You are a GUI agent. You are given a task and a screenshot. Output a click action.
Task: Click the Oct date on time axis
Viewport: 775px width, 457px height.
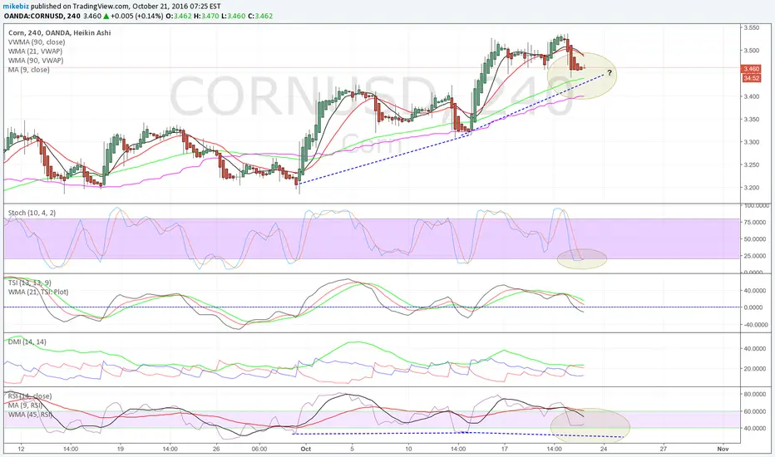click(x=306, y=449)
